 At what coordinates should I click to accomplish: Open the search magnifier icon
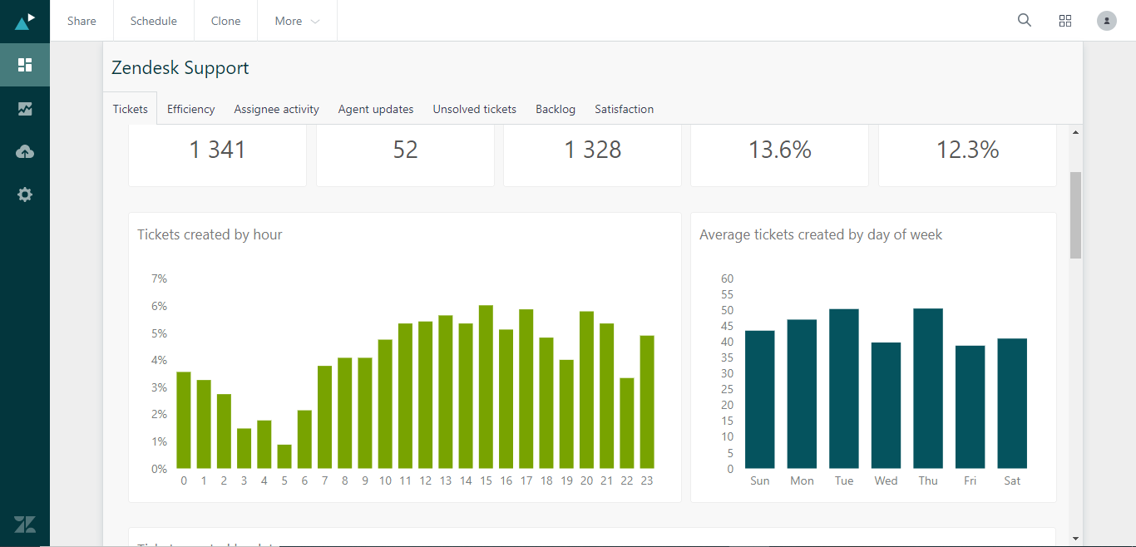coord(1025,21)
